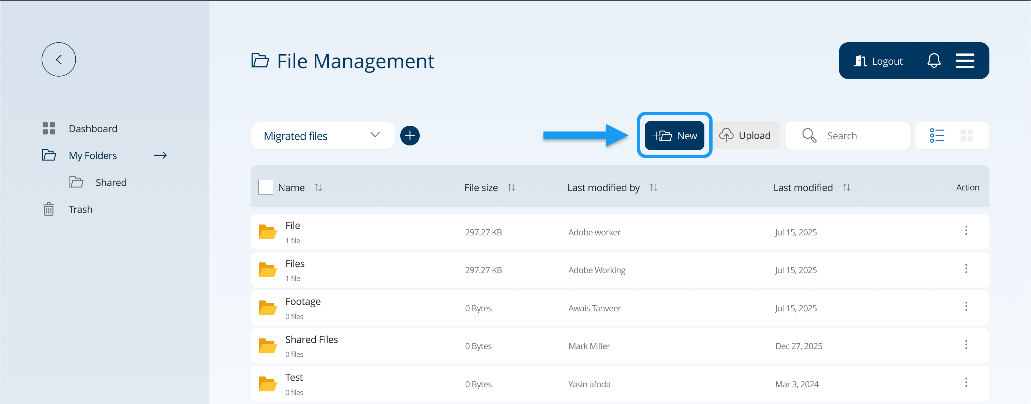
Task: Toggle sorting on File size column
Action: [x=511, y=187]
